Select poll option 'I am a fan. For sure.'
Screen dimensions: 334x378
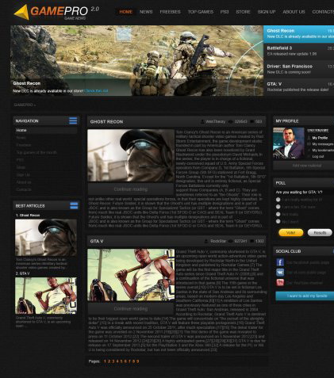(278, 207)
